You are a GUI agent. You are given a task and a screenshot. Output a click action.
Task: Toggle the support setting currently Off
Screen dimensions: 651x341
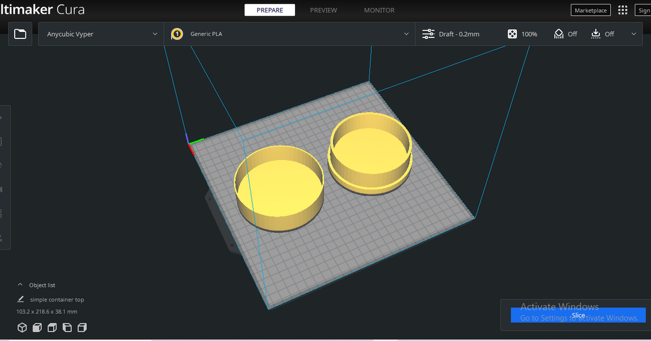(558, 34)
